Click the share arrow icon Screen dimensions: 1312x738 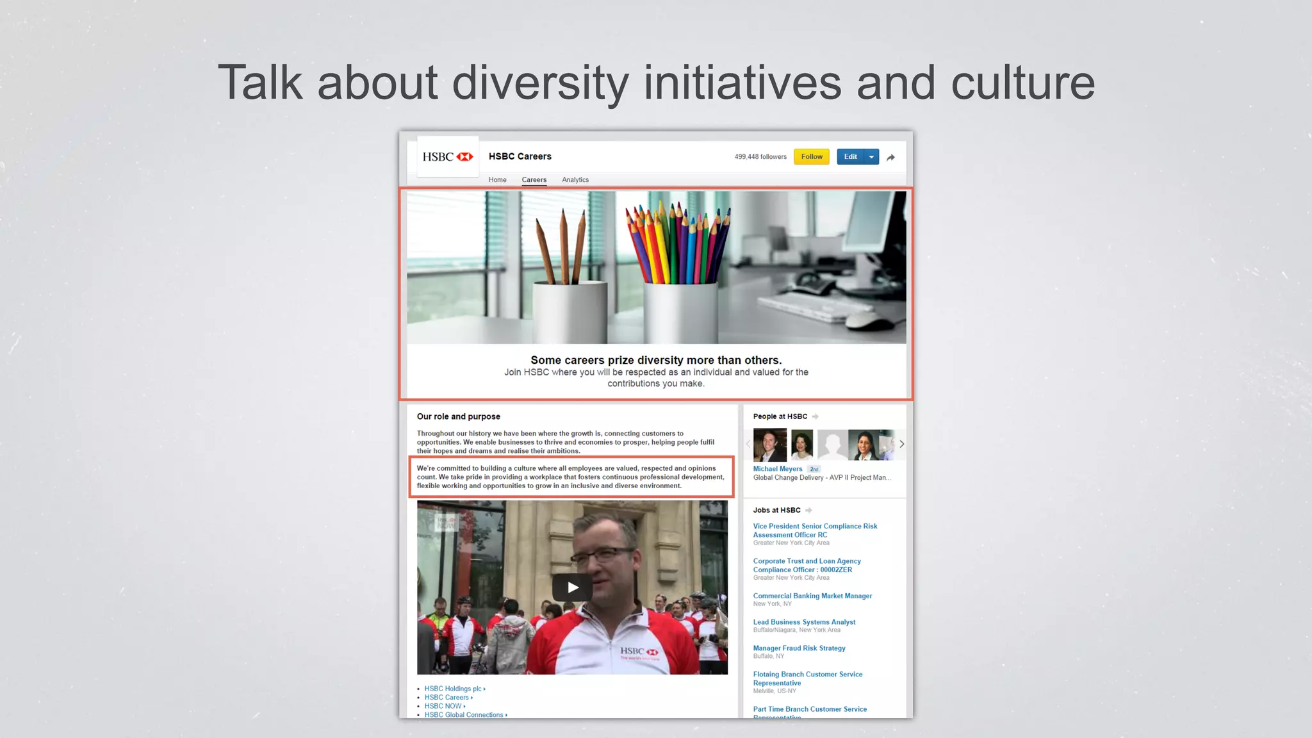click(x=890, y=157)
